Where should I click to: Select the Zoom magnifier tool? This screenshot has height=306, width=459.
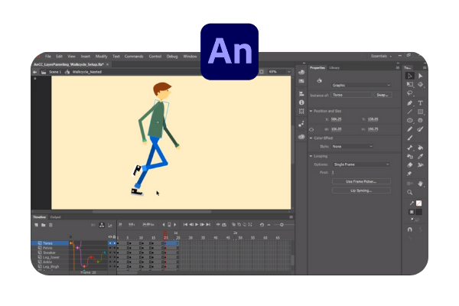coord(410,192)
